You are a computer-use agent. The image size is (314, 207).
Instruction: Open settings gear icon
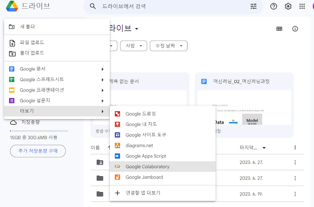click(288, 6)
